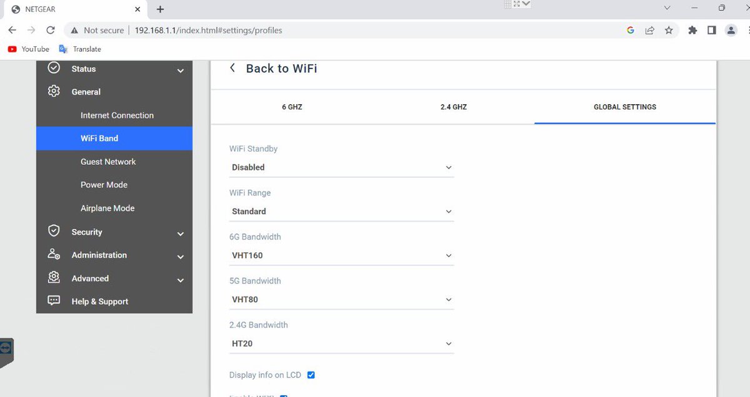The image size is (750, 397).
Task: Click the Not secure warning icon
Action: [x=74, y=30]
